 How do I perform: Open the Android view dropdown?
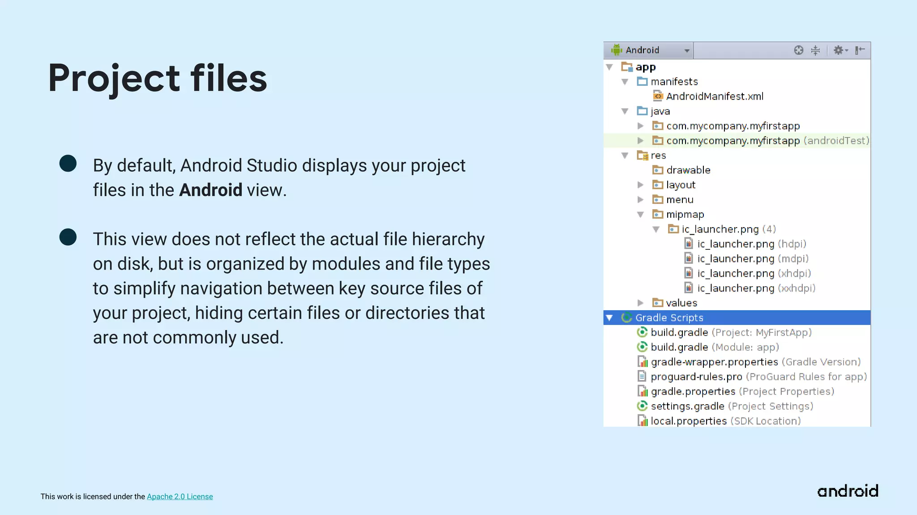tap(687, 51)
